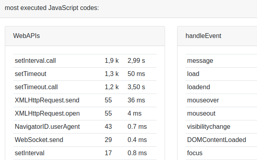Screen dimensions: 257x160
Task: Click the WebAPIs panel header
Action: 85,36
